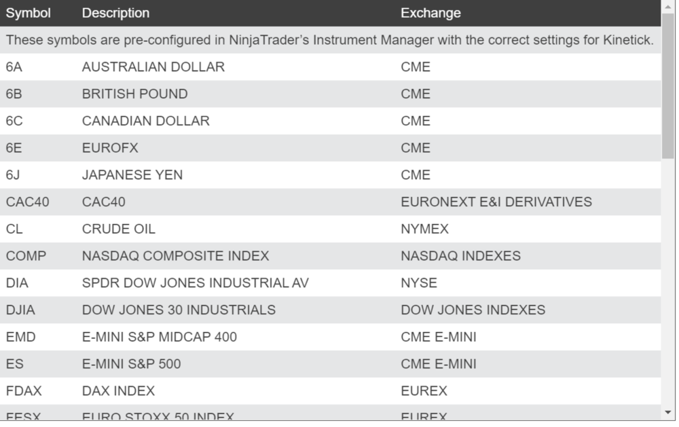The width and height of the screenshot is (679, 427).
Task: Select the CRUDE OIL row
Action: pyautogui.click(x=118, y=229)
